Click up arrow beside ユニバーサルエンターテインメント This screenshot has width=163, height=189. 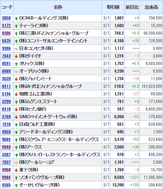[x=16, y=41]
